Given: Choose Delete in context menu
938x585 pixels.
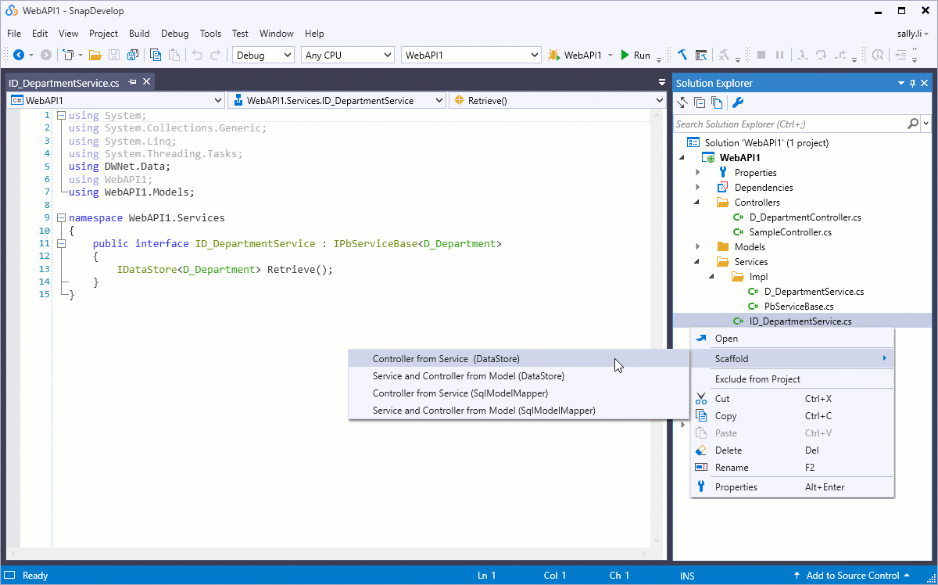Looking at the screenshot, I should coord(793,450).
